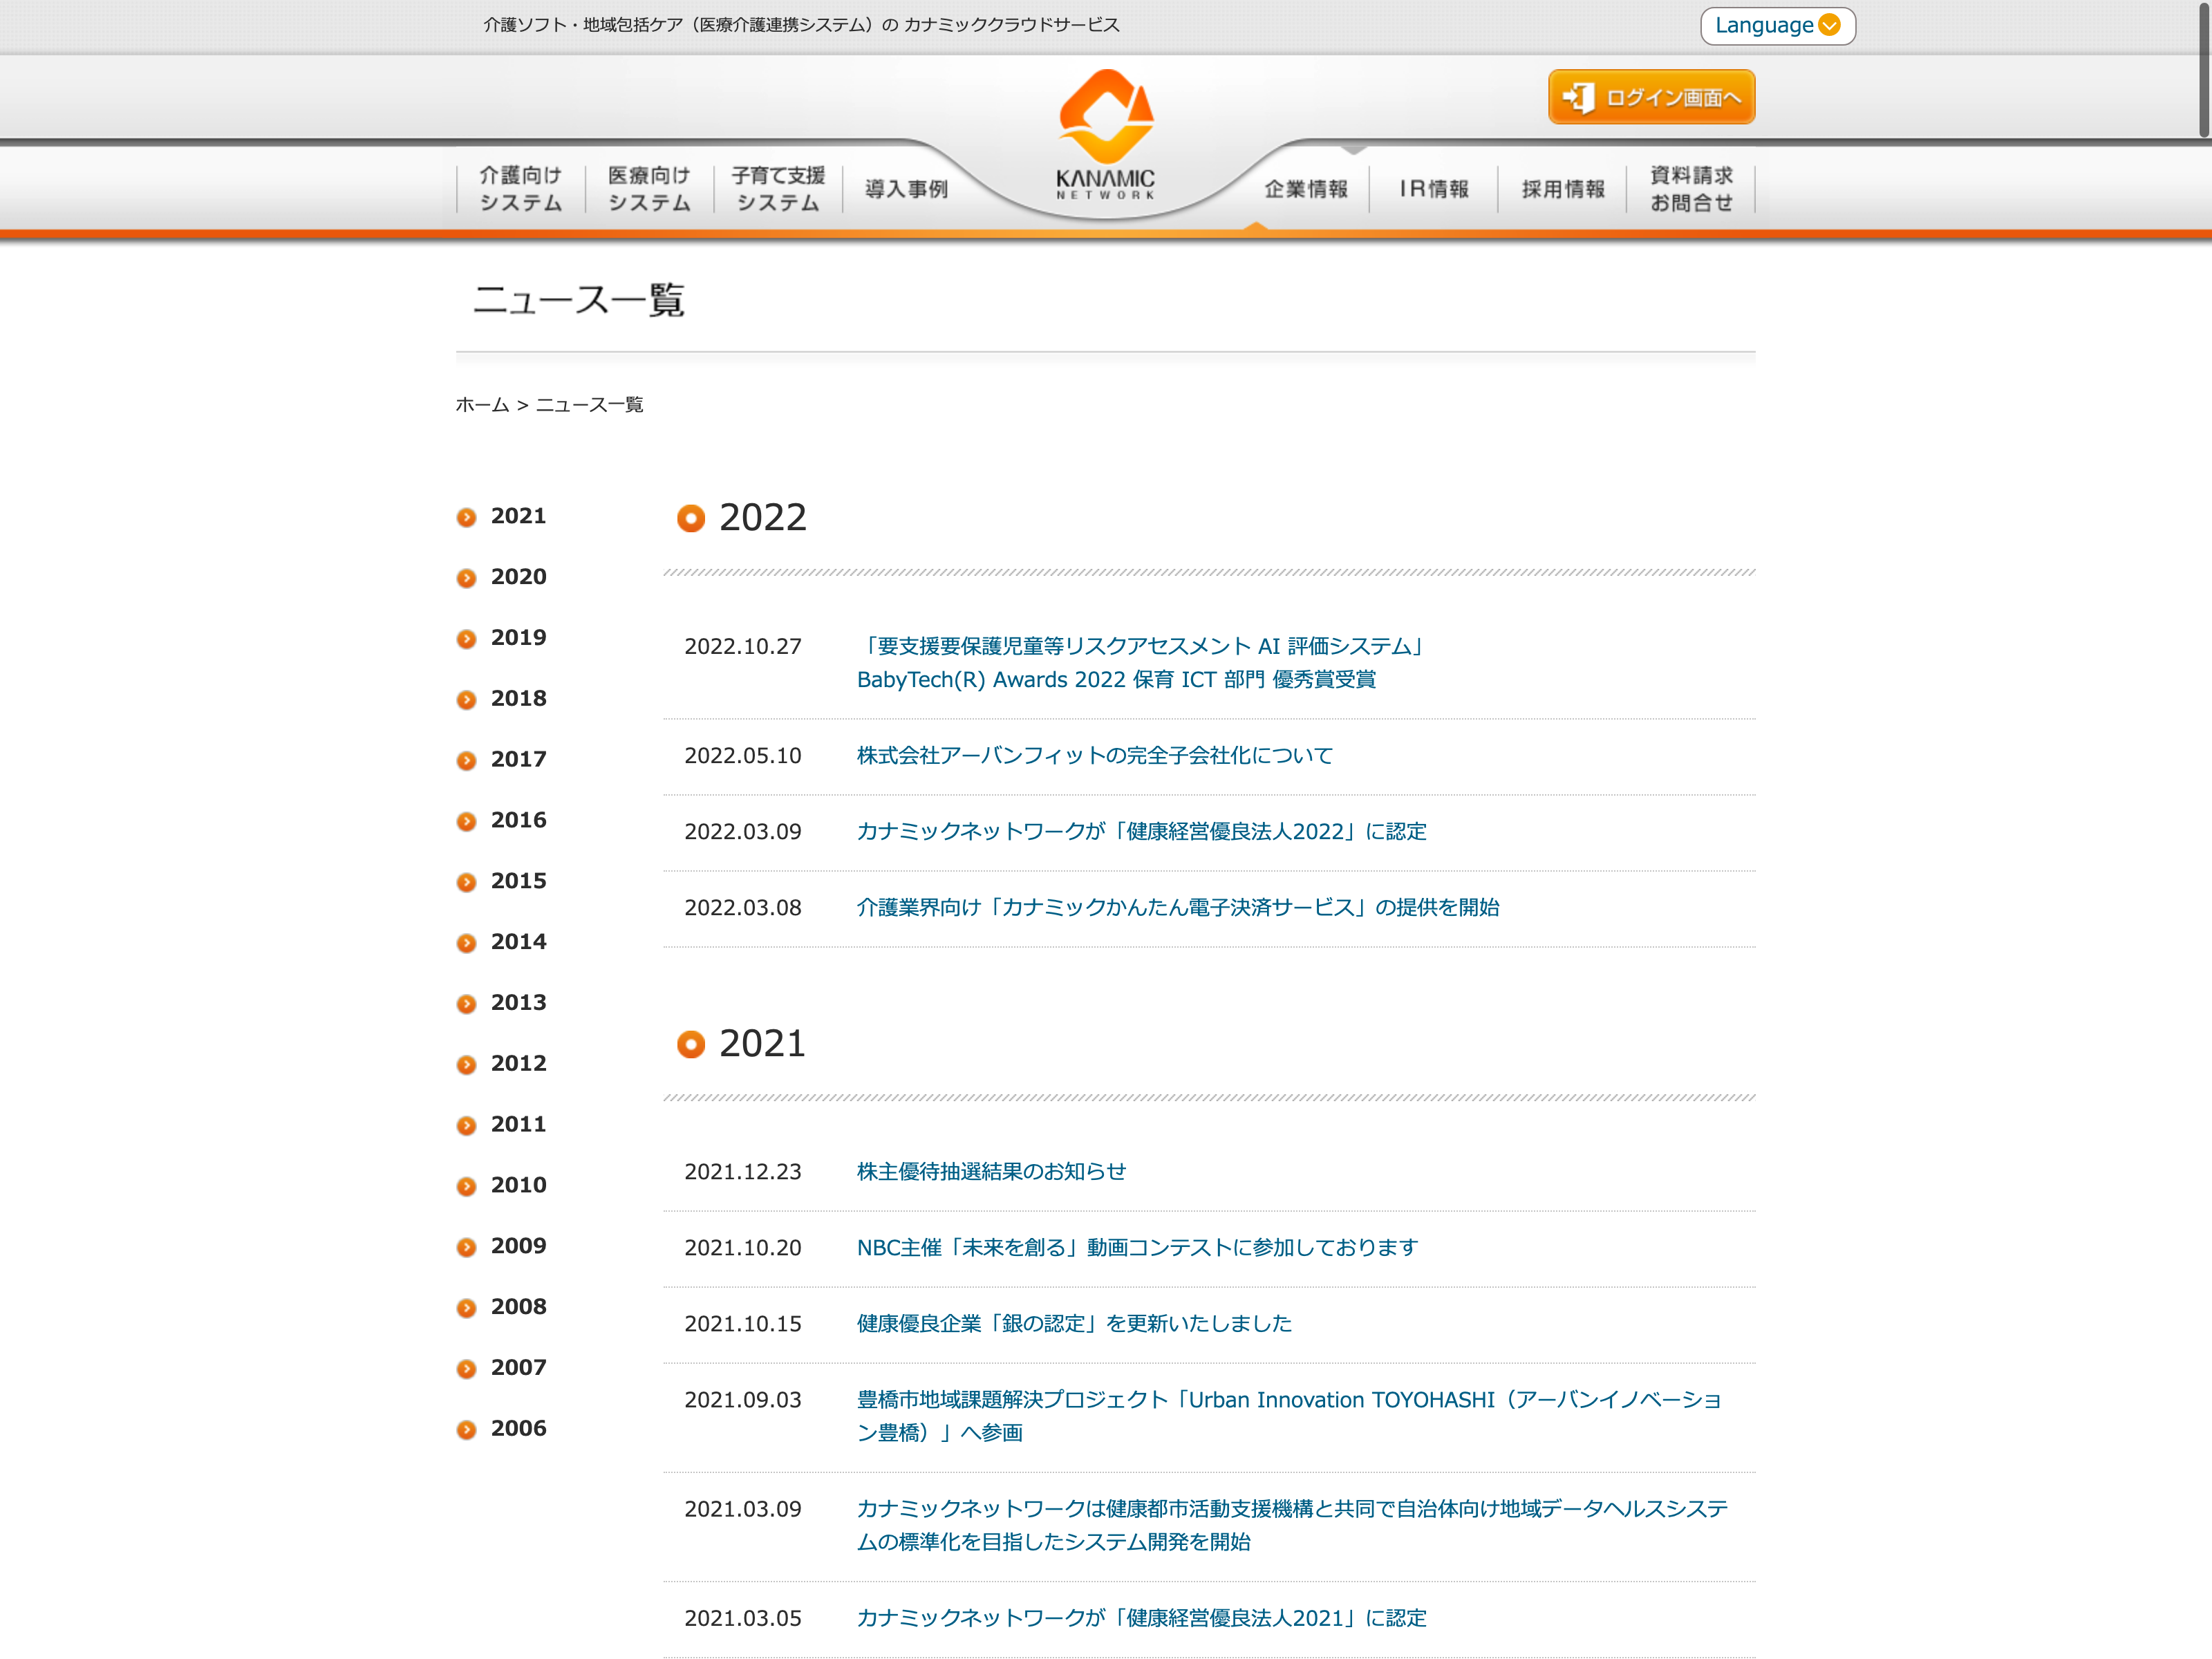
Task: Select year 2006 in the sidebar archive
Action: (518, 1428)
